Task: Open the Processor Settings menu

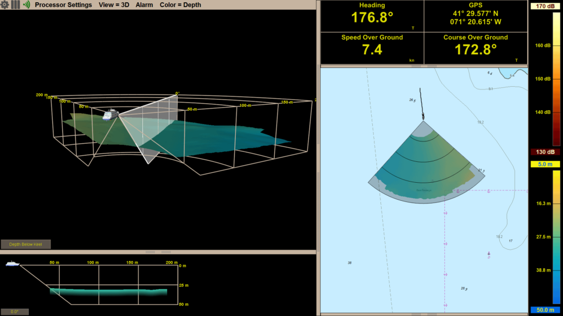Action: pos(63,5)
